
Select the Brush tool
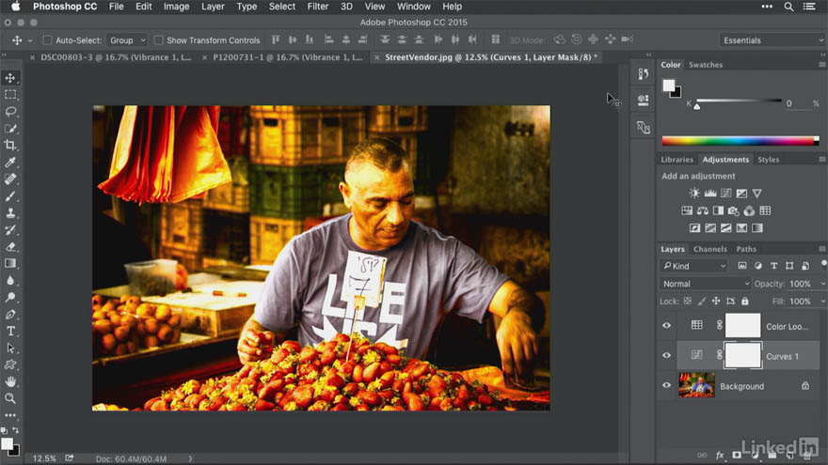click(10, 196)
